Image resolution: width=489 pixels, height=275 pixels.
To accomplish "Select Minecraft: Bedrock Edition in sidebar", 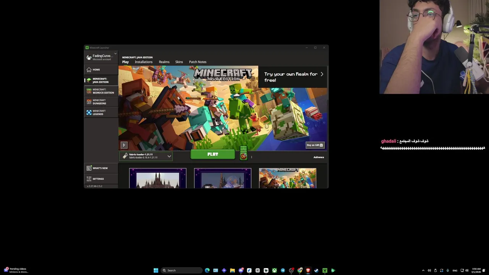I will pos(101,91).
